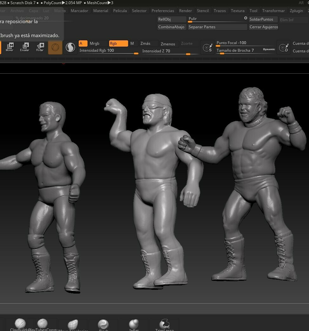
Task: Select the Pinch brush
Action: tap(103, 325)
